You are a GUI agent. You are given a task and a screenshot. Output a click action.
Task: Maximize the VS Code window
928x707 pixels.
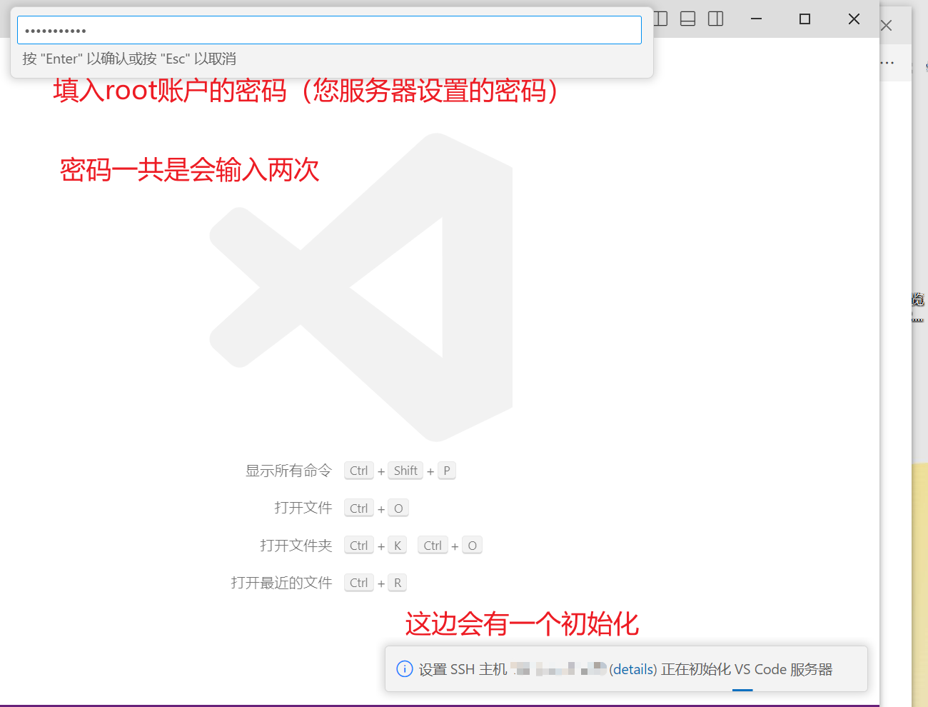(x=805, y=19)
